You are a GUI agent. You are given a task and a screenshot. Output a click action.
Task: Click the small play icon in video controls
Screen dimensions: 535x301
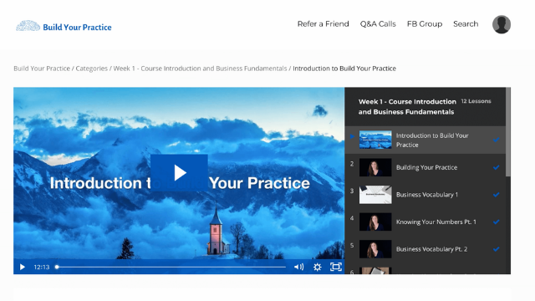[x=23, y=267]
